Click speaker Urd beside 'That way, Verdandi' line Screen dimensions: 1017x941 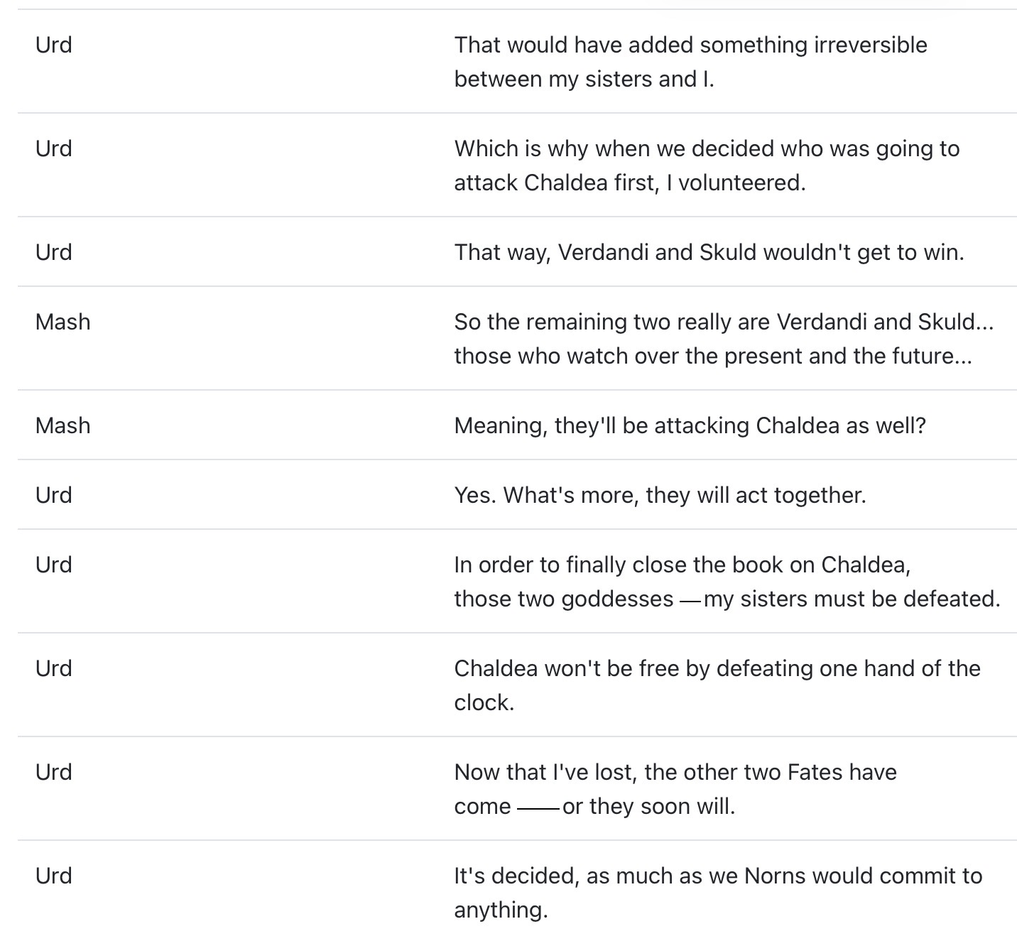[x=54, y=252]
